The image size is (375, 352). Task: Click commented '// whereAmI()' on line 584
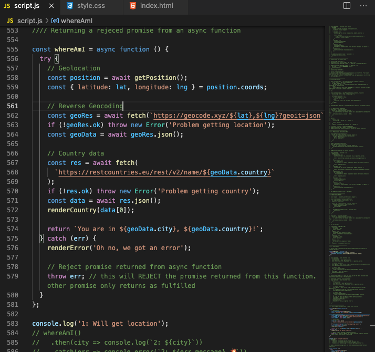click(x=56, y=333)
